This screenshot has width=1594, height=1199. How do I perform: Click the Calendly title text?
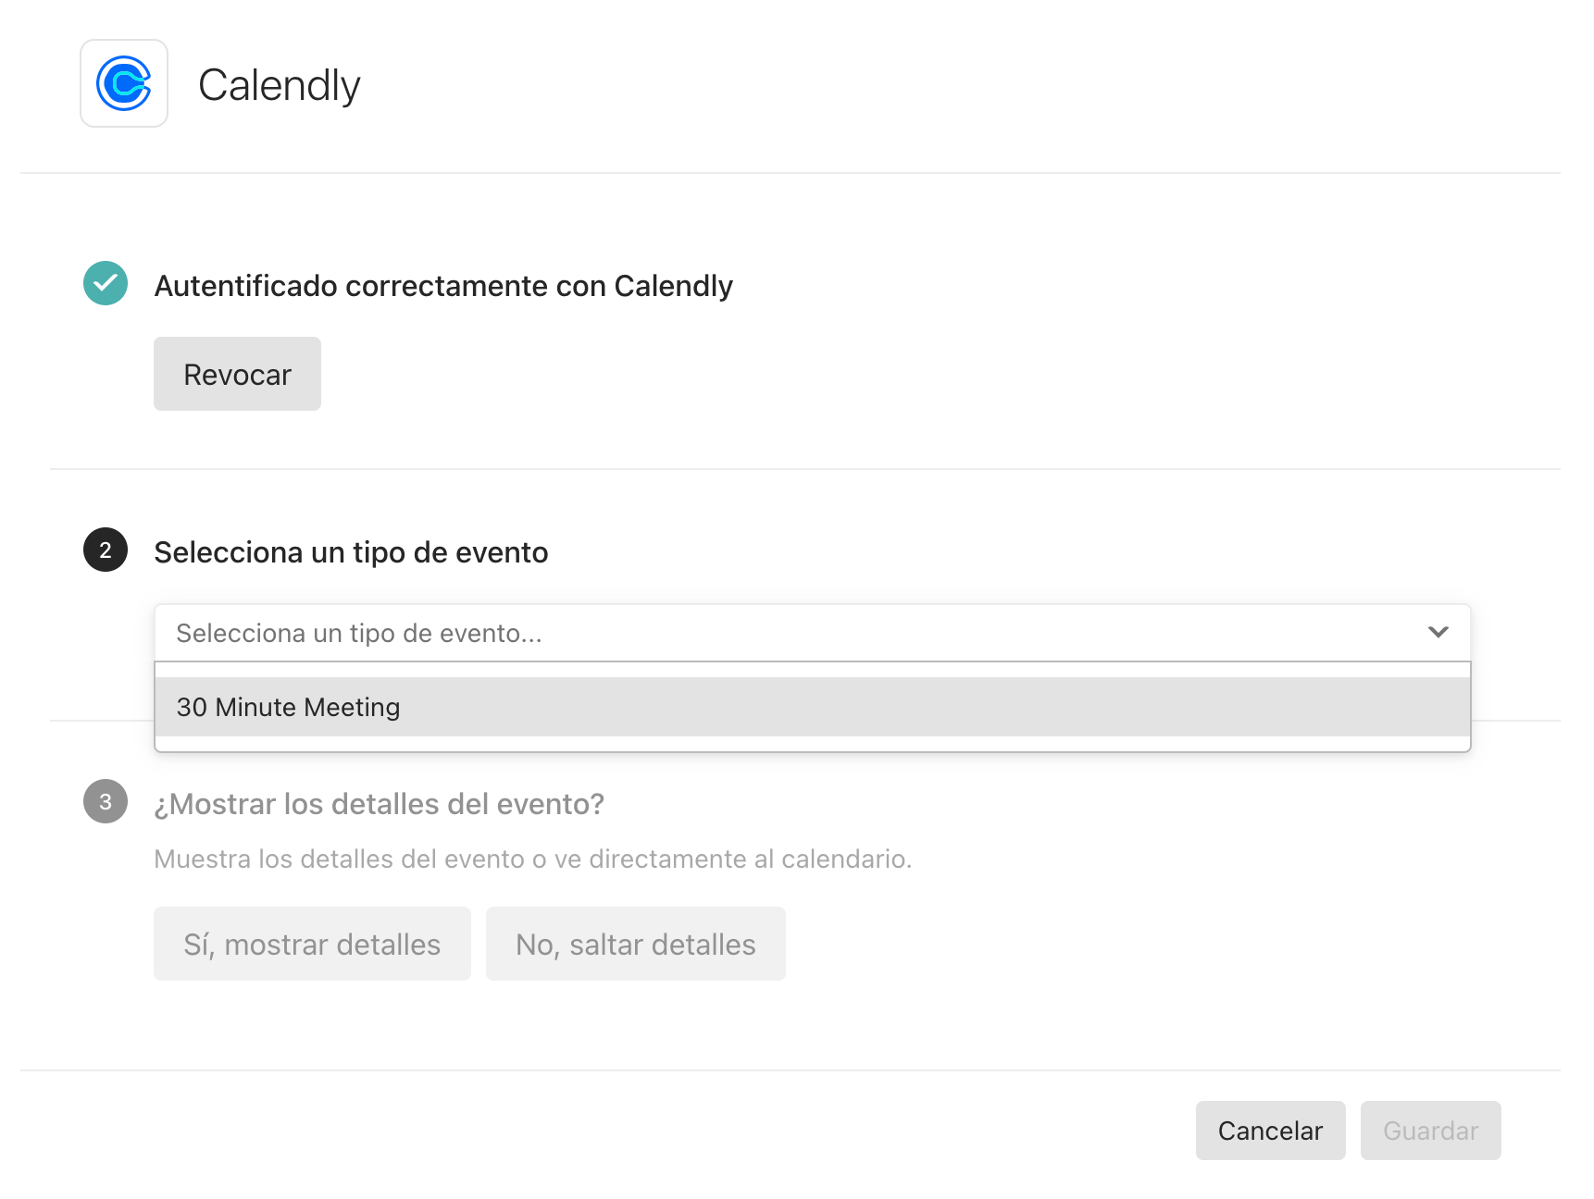(279, 85)
